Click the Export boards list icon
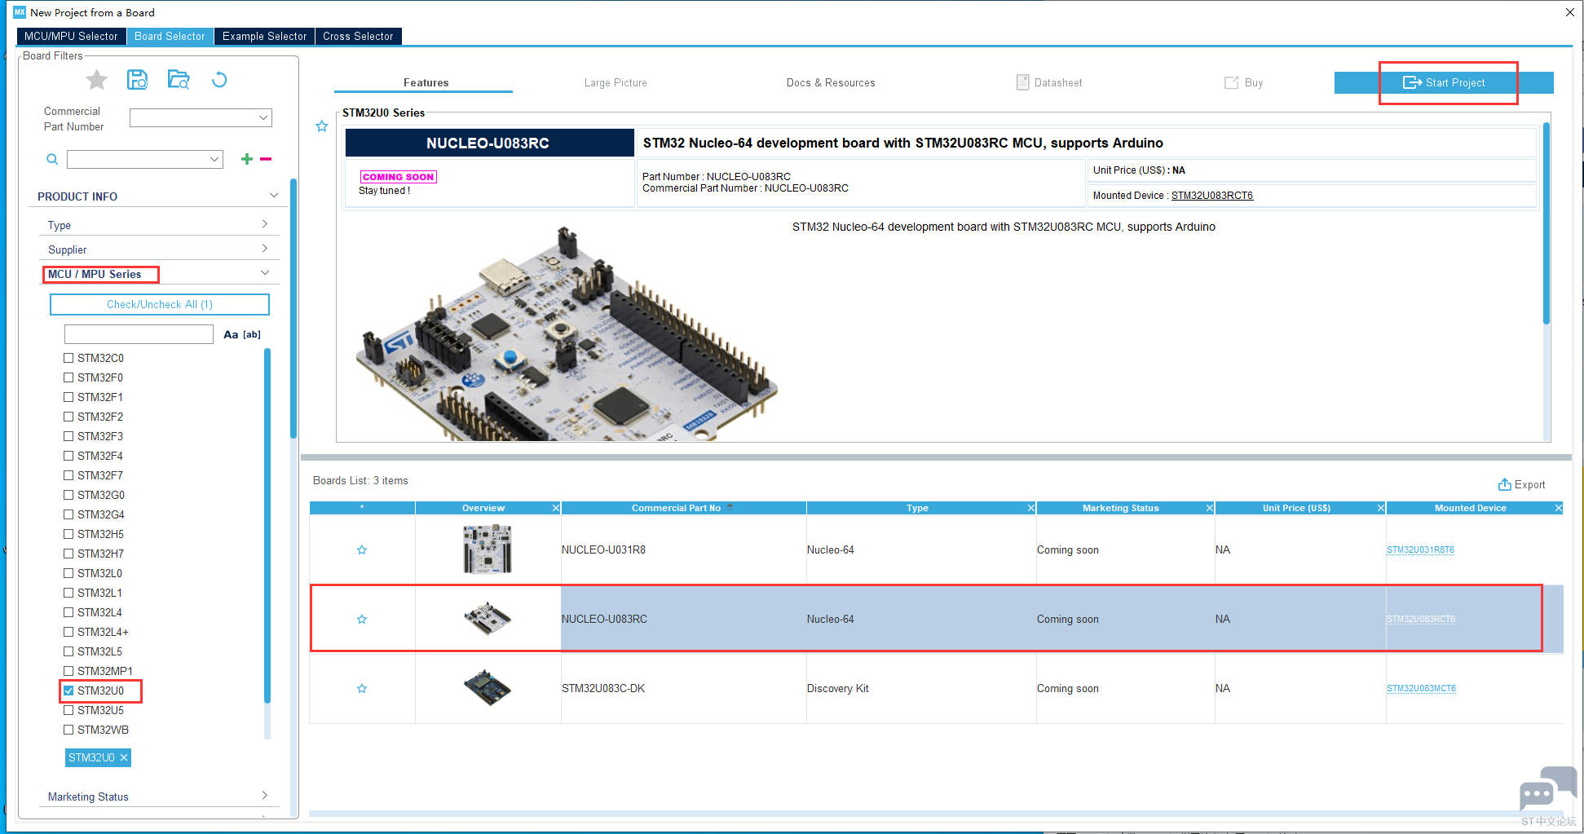The image size is (1584, 834). [x=1504, y=484]
